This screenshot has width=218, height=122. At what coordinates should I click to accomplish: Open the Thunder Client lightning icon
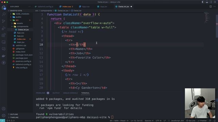4,63
